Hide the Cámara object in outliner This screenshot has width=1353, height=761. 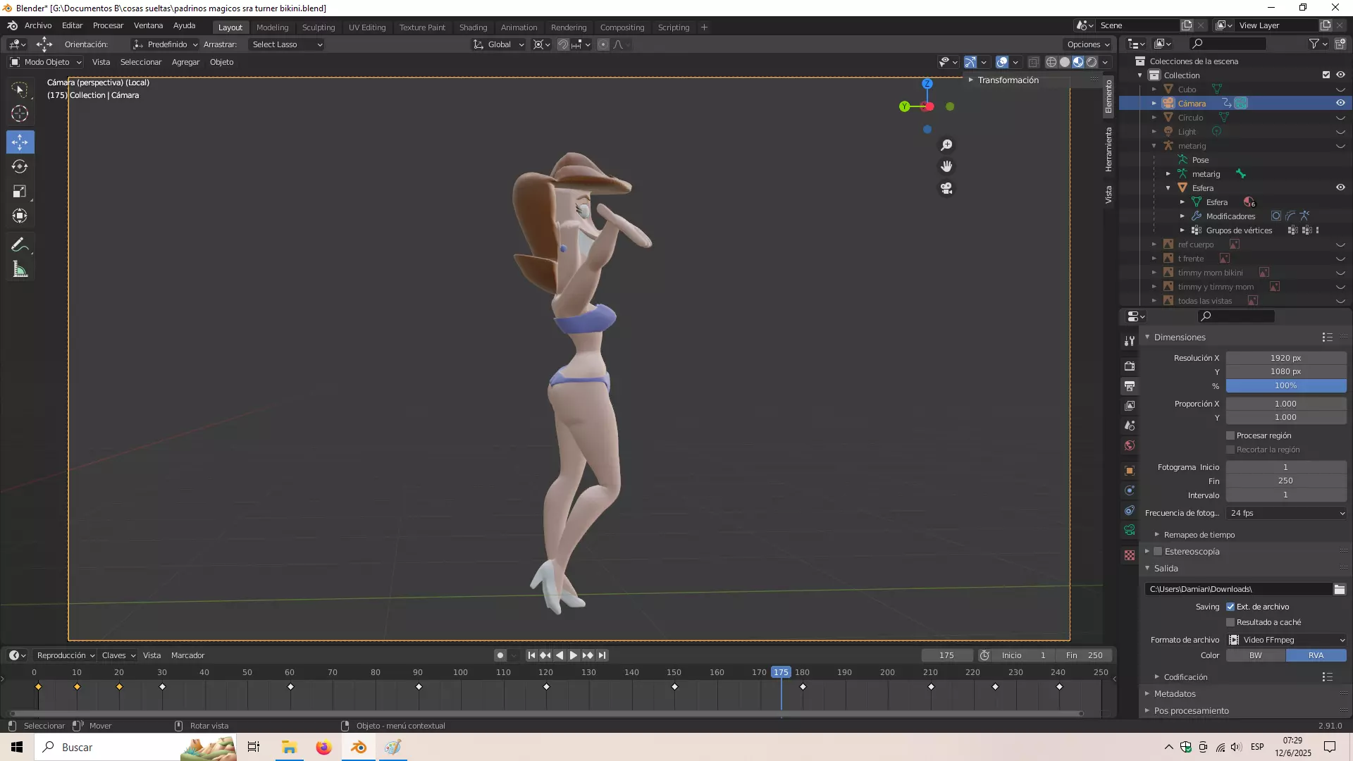[x=1340, y=103]
